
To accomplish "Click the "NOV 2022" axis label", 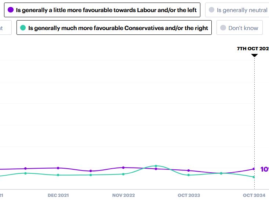I will click(124, 195).
